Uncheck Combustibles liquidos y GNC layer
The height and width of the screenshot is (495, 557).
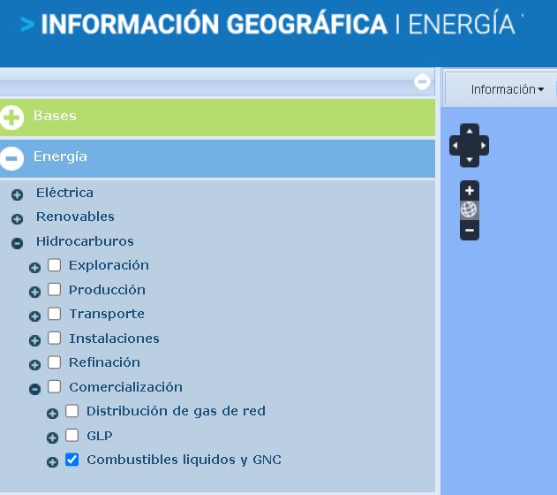tap(72, 460)
